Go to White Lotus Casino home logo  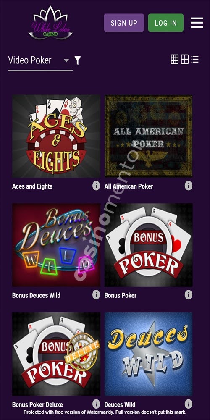click(x=50, y=23)
